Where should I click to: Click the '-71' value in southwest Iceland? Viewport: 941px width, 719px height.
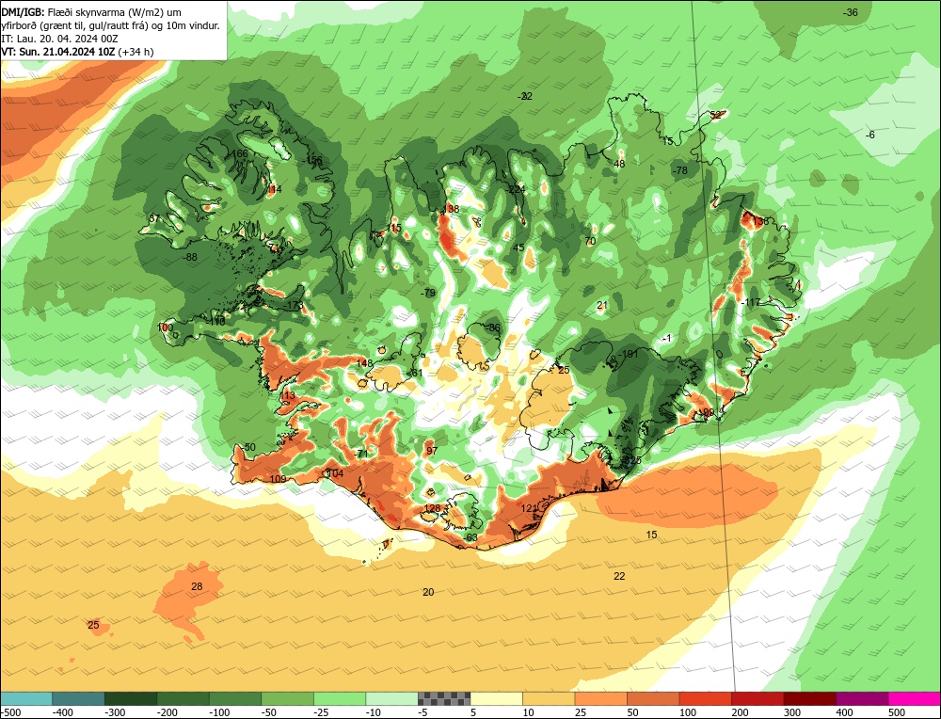click(x=361, y=454)
